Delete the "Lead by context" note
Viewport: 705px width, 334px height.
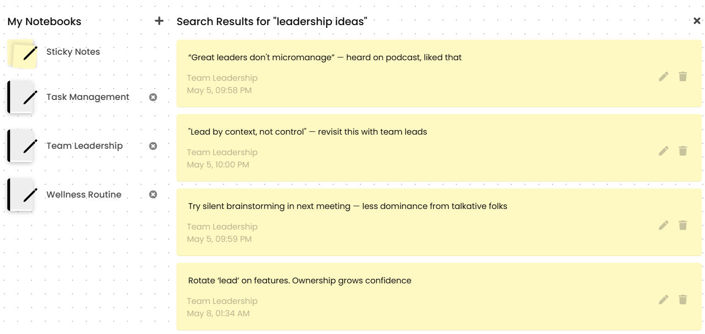coord(683,151)
